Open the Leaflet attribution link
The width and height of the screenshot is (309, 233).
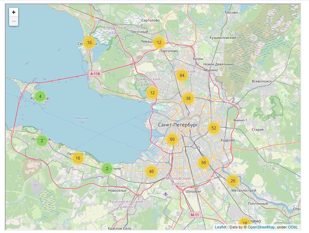coord(220,227)
